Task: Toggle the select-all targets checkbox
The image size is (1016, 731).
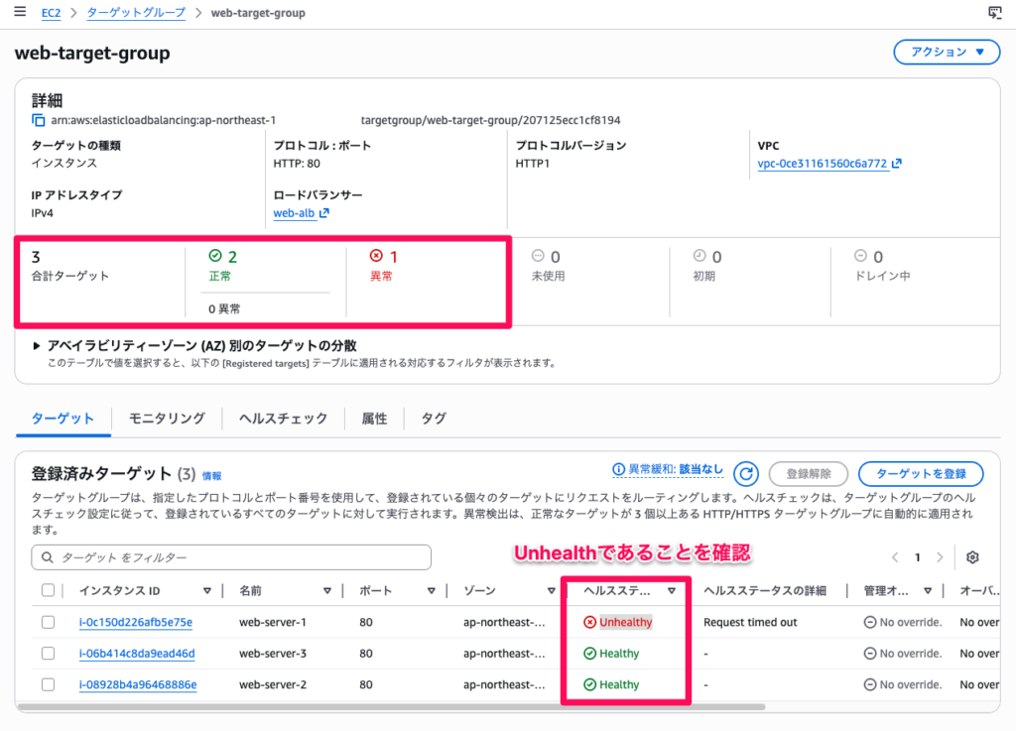Action: [49, 590]
